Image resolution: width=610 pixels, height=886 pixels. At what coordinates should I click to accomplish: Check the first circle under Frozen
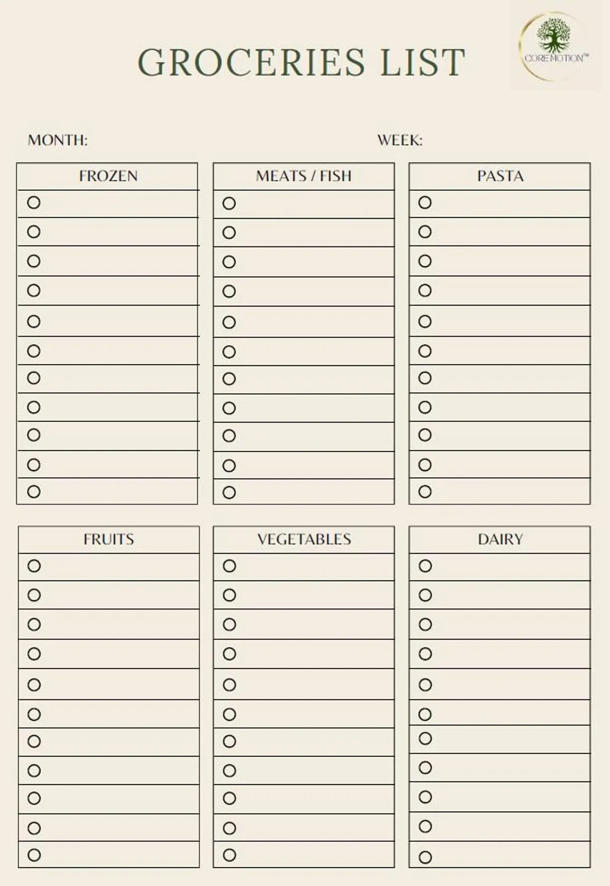[34, 203]
